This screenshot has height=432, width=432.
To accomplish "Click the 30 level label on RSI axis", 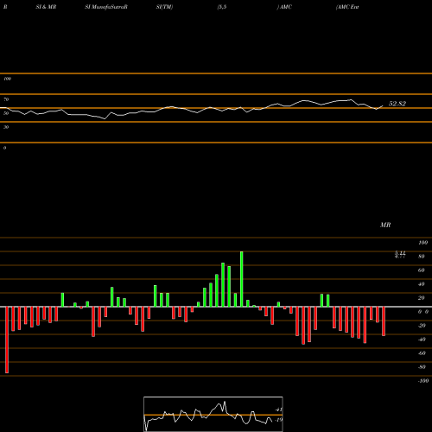I will click(6, 127).
